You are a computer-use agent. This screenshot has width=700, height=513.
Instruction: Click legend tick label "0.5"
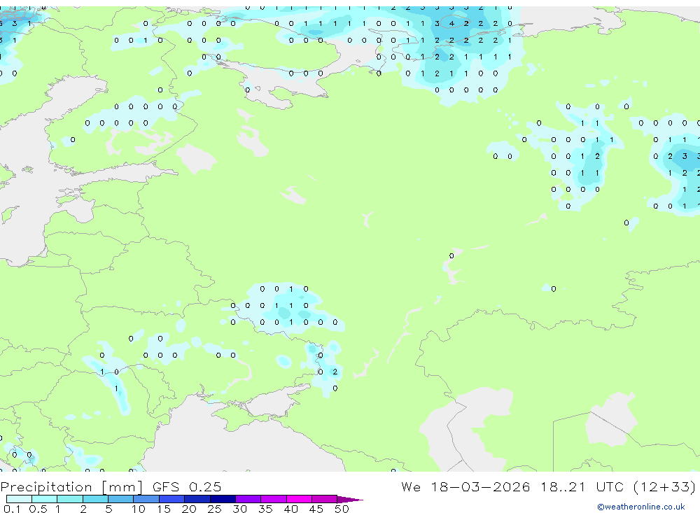(38, 509)
